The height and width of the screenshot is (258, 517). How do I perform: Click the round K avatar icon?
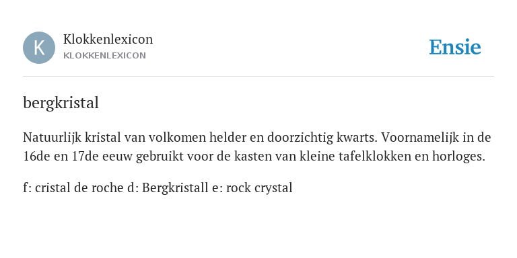(x=39, y=48)
